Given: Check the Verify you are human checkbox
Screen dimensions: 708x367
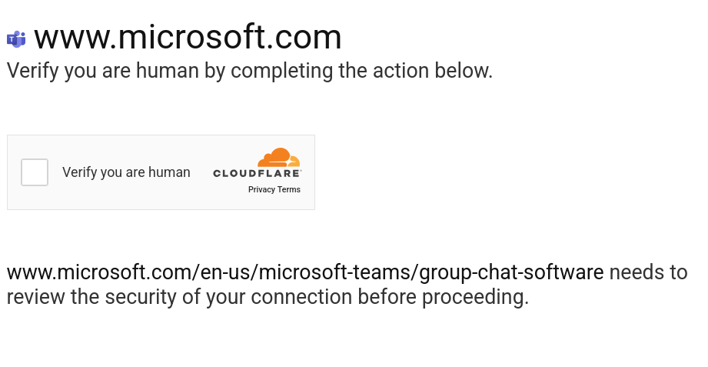Looking at the screenshot, I should [35, 172].
